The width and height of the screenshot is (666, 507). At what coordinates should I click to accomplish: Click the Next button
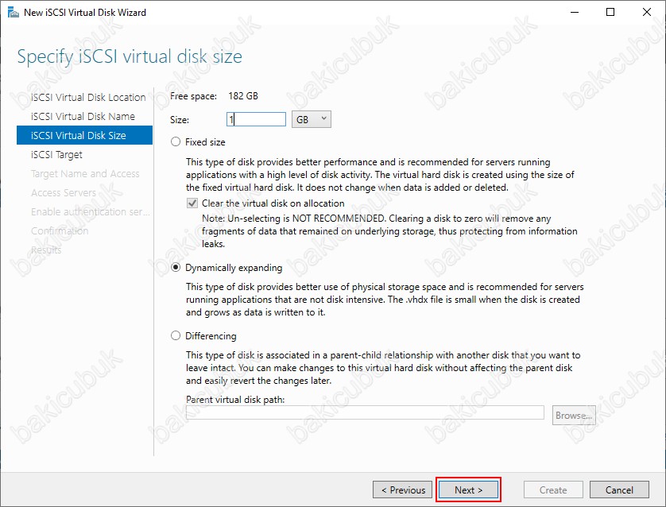(x=468, y=490)
